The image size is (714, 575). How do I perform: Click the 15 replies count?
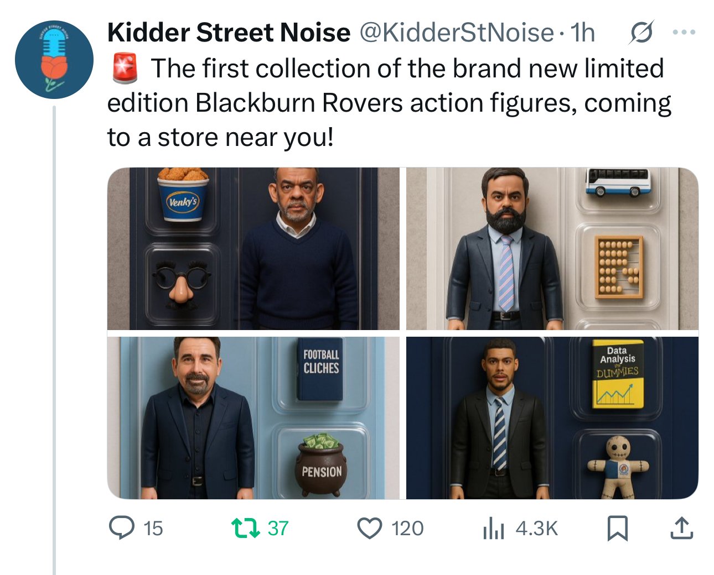pyautogui.click(x=153, y=529)
